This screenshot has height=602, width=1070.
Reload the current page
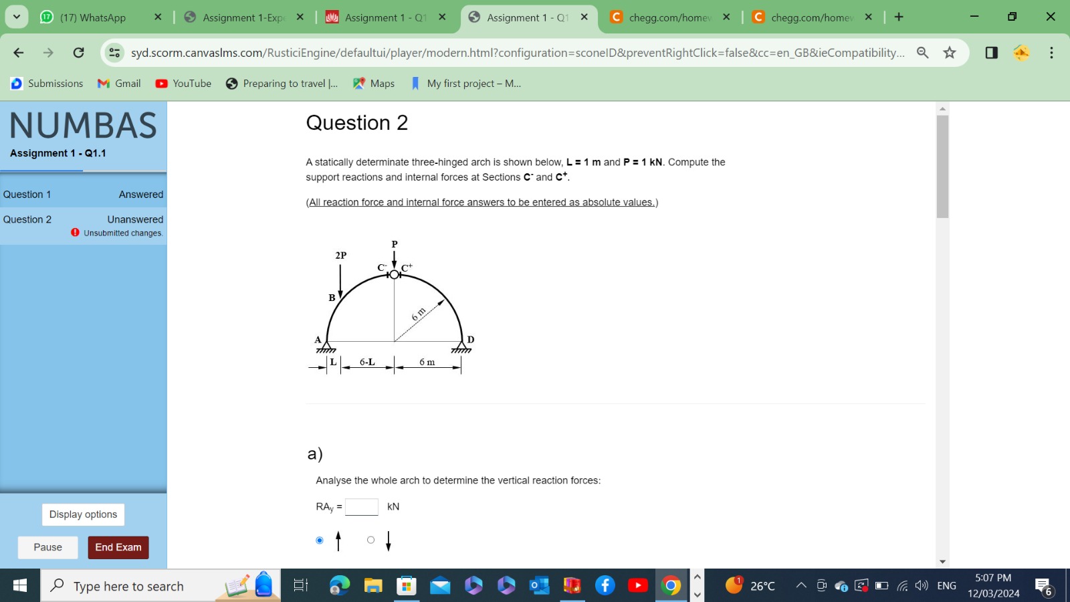coord(78,52)
